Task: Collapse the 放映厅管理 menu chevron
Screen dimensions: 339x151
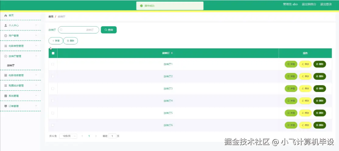Action: click(x=36, y=56)
